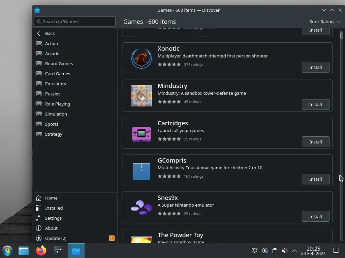The image size is (345, 258).
Task: Click the Discover app icon in title bar
Action: 37,10
